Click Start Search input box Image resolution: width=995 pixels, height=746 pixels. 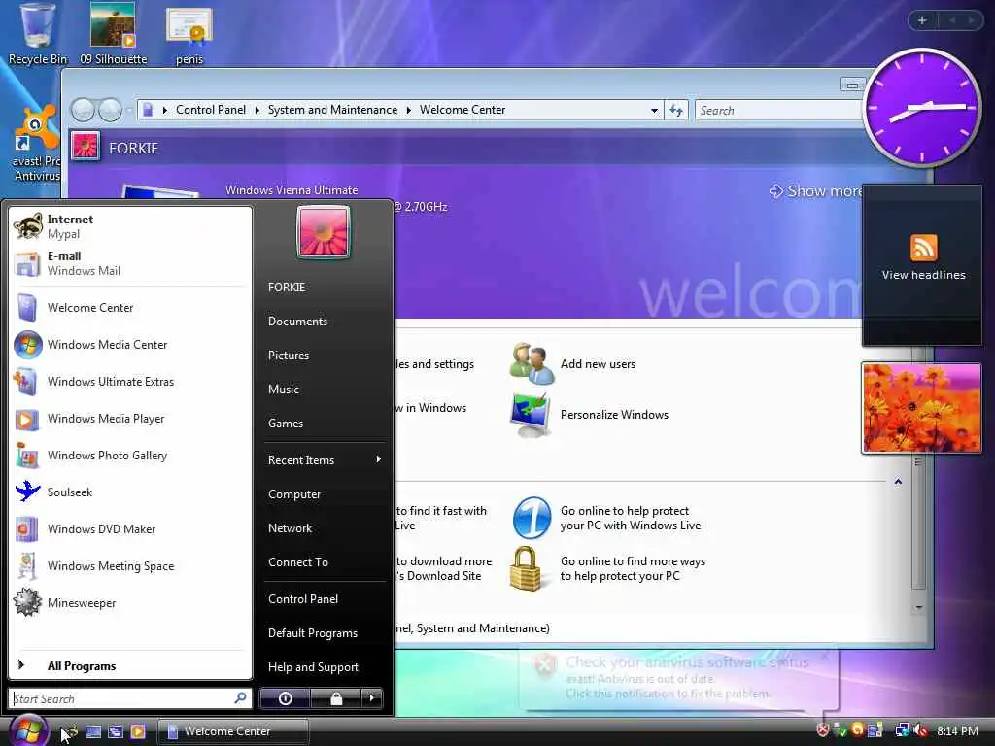(130, 698)
